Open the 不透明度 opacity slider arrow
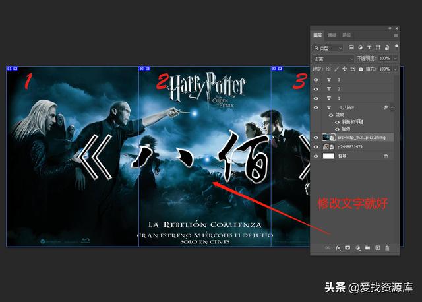Image resolution: width=422 pixels, height=302 pixels. point(396,59)
